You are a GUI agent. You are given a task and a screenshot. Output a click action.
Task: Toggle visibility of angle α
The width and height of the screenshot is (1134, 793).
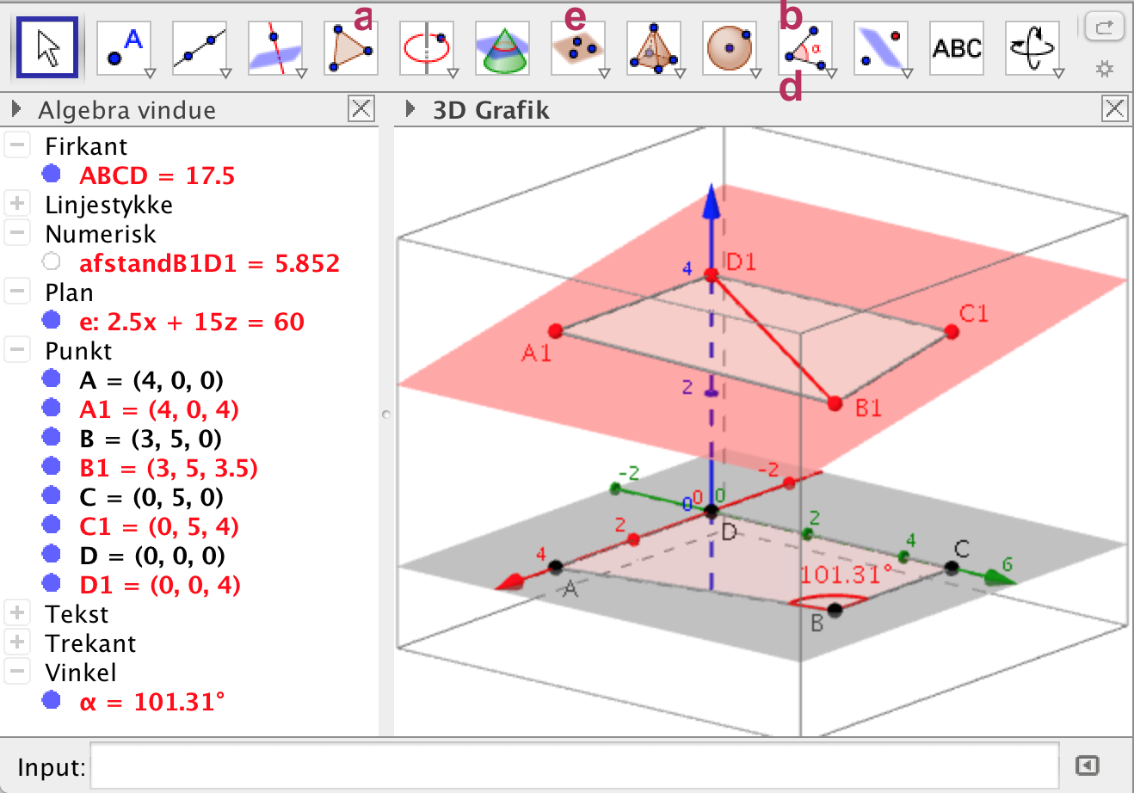(52, 700)
